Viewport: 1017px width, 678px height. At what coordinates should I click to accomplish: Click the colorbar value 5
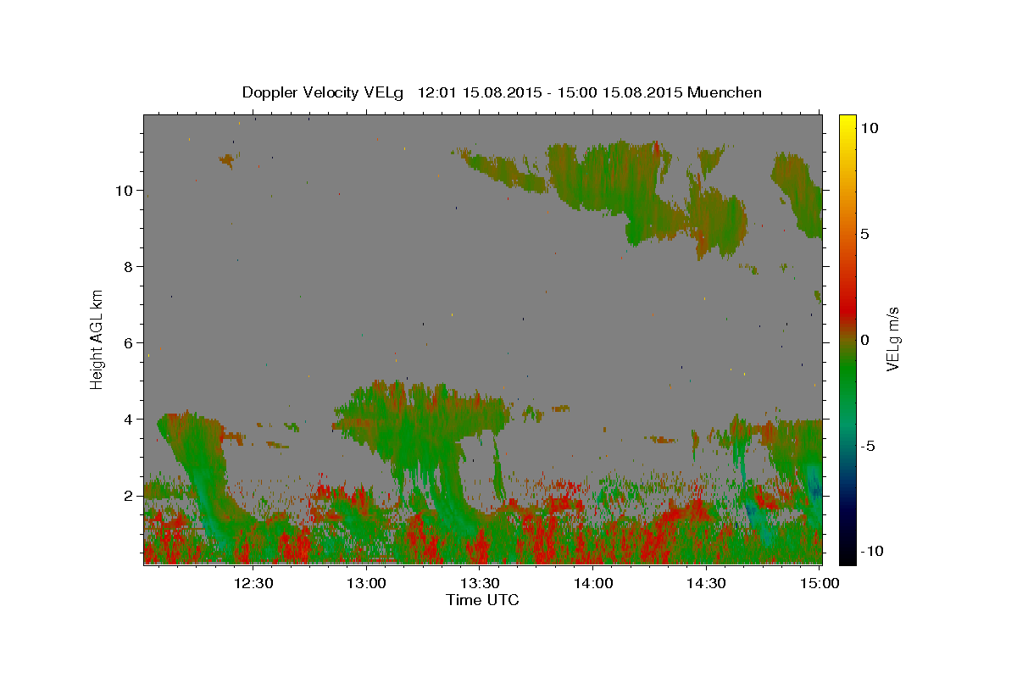tap(864, 234)
